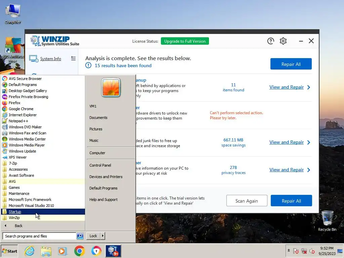Open Windows Media Player taskbar icon
Screen dimensions: 344x258
pyautogui.click(x=62, y=251)
